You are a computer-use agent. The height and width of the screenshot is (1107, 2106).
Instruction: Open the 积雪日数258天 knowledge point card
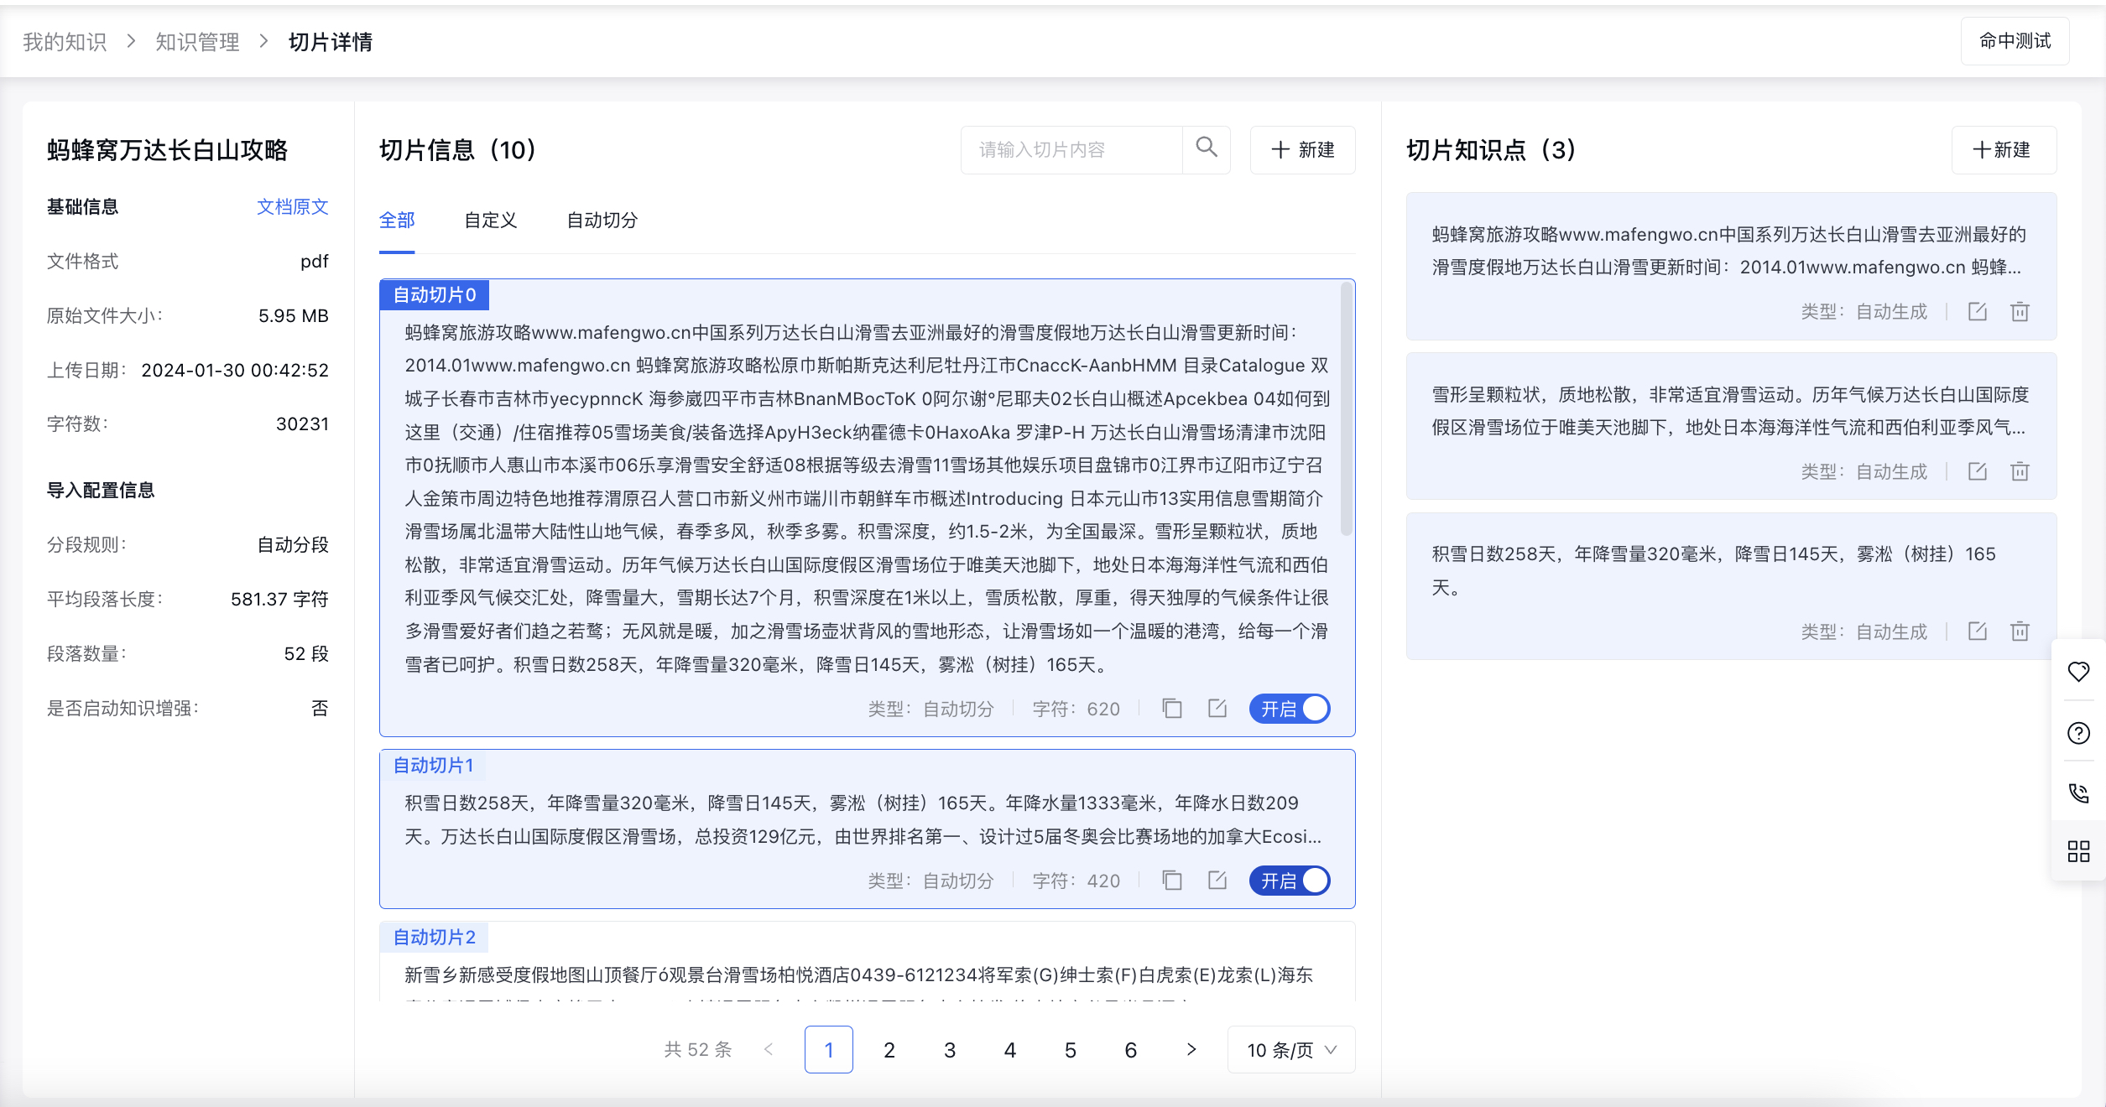point(1731,586)
